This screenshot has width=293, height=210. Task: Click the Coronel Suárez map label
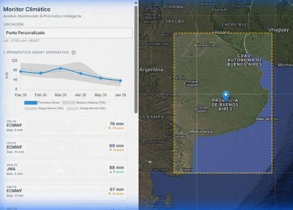[202, 109]
